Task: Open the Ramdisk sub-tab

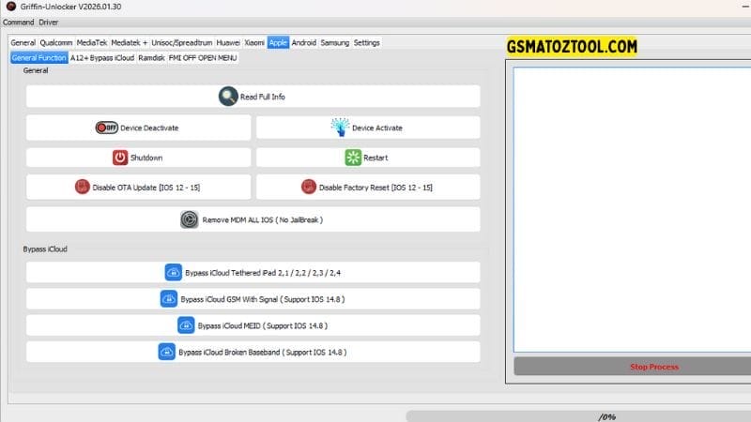Action: pyautogui.click(x=151, y=57)
